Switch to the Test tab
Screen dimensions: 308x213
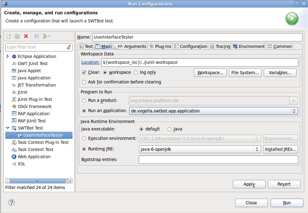[86, 46]
